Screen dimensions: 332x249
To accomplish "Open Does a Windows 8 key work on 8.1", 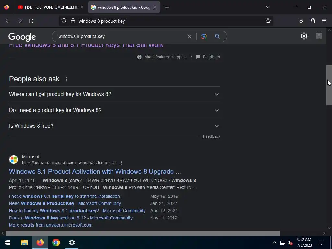I will (x=71, y=218).
